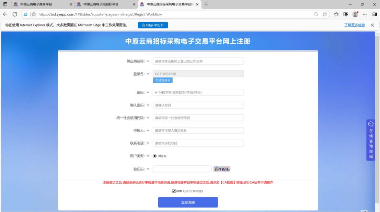The height and width of the screenshot is (212, 380).
Task: Click the zoom magnifier icon in address bar
Action: [x=316, y=14]
